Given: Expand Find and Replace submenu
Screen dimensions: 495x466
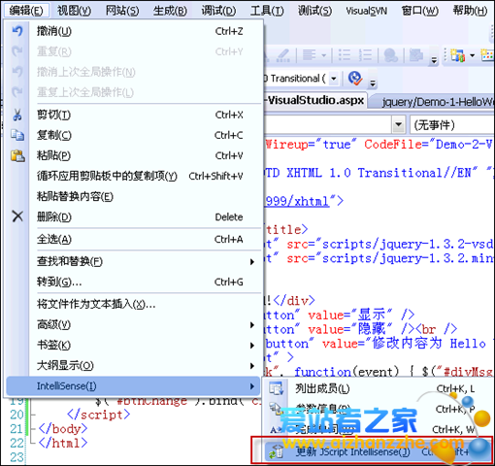Looking at the screenshot, I should 133,261.
